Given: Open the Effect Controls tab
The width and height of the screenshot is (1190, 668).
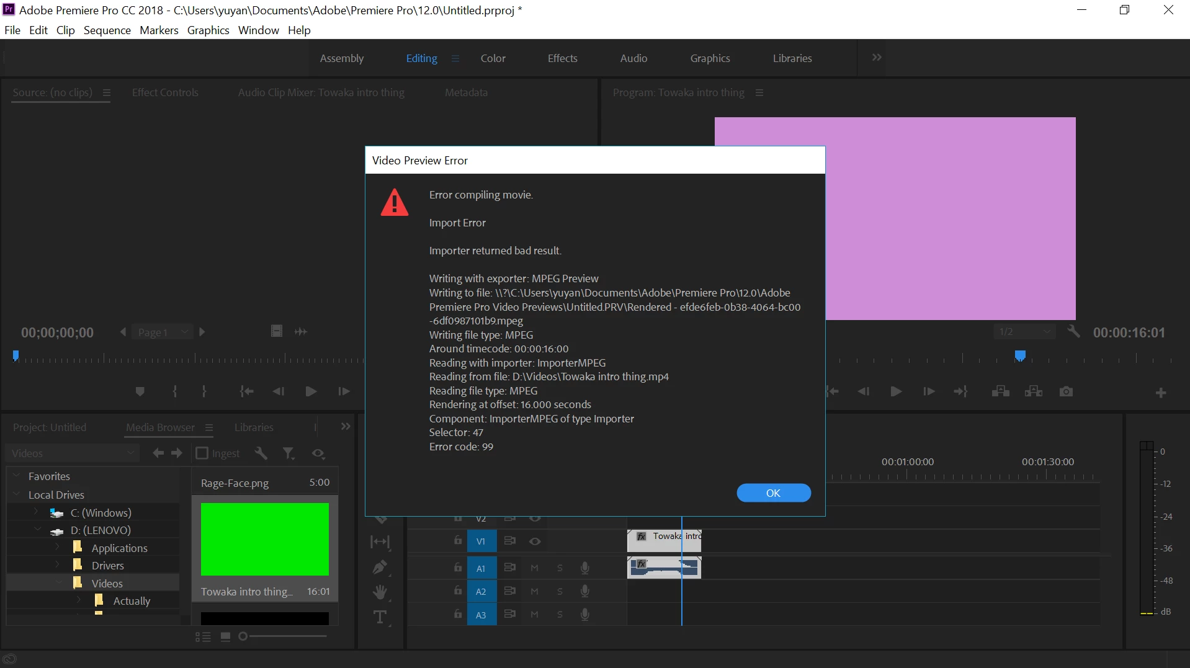Looking at the screenshot, I should (x=165, y=92).
